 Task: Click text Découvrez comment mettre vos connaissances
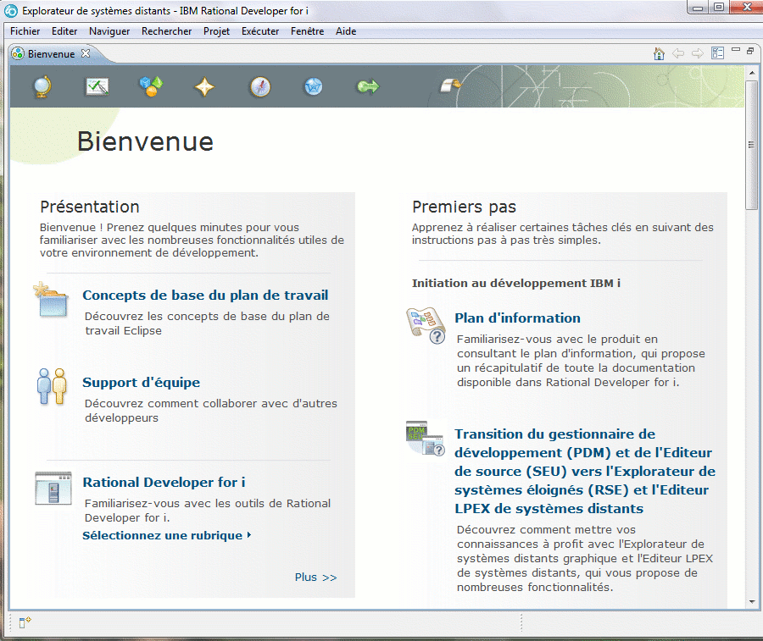[x=585, y=558]
